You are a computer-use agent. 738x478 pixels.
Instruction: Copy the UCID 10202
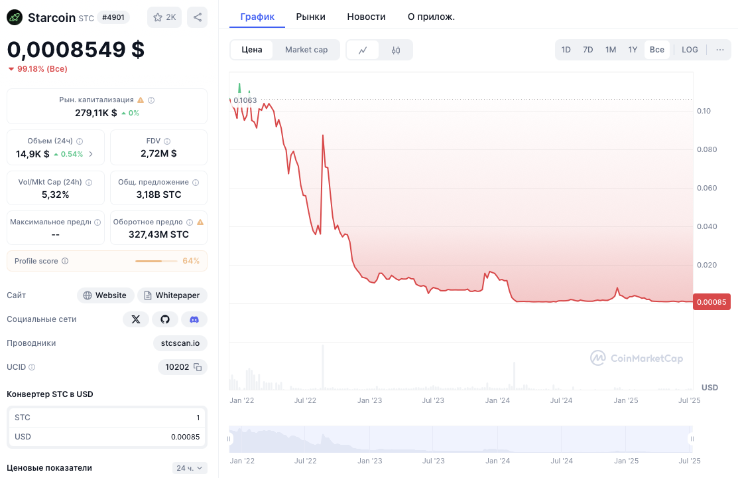click(x=198, y=367)
